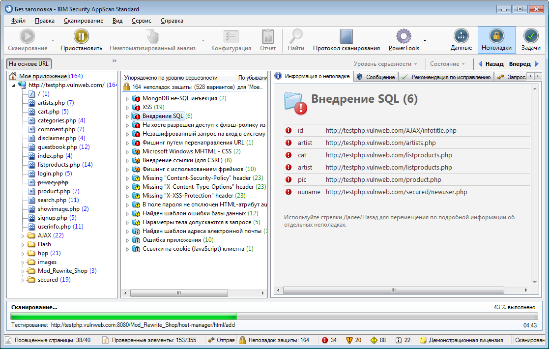Viewport: 549px width, 349px height.
Task: Open the Tasks (Задачи) view
Action: 531,36
